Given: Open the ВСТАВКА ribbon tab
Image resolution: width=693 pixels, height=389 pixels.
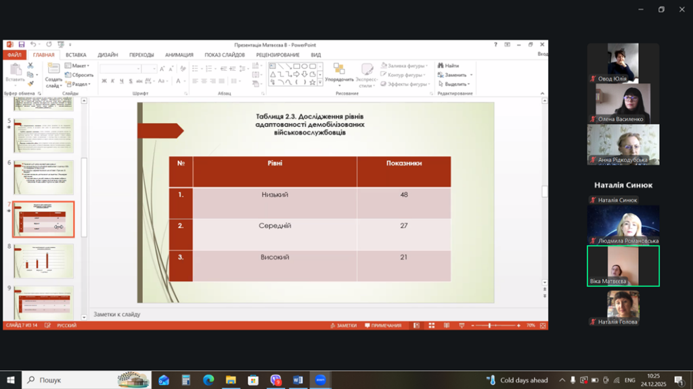Looking at the screenshot, I should coord(76,55).
